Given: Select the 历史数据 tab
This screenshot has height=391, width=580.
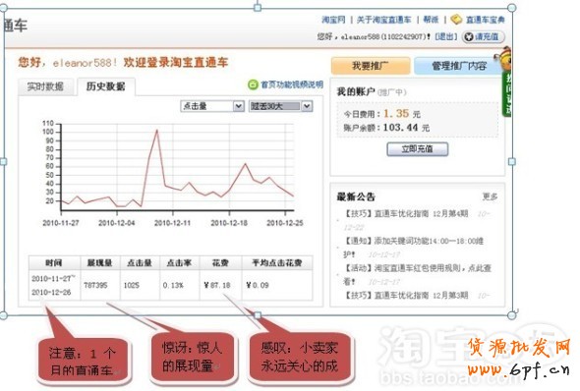Looking at the screenshot, I should tap(106, 86).
